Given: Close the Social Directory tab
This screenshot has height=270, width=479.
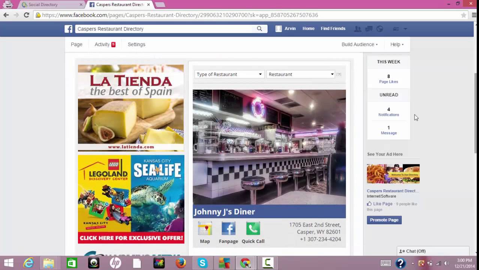Looking at the screenshot, I should pyautogui.click(x=81, y=4).
